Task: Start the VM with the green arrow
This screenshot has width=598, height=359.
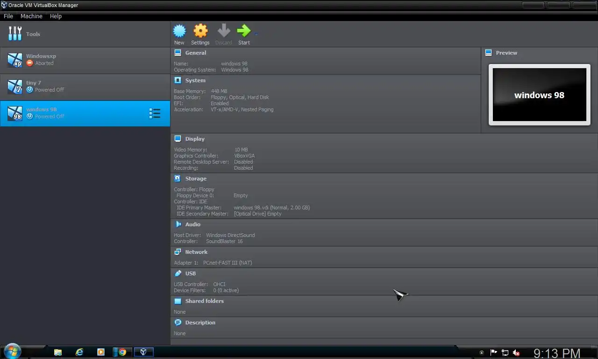Action: point(244,31)
